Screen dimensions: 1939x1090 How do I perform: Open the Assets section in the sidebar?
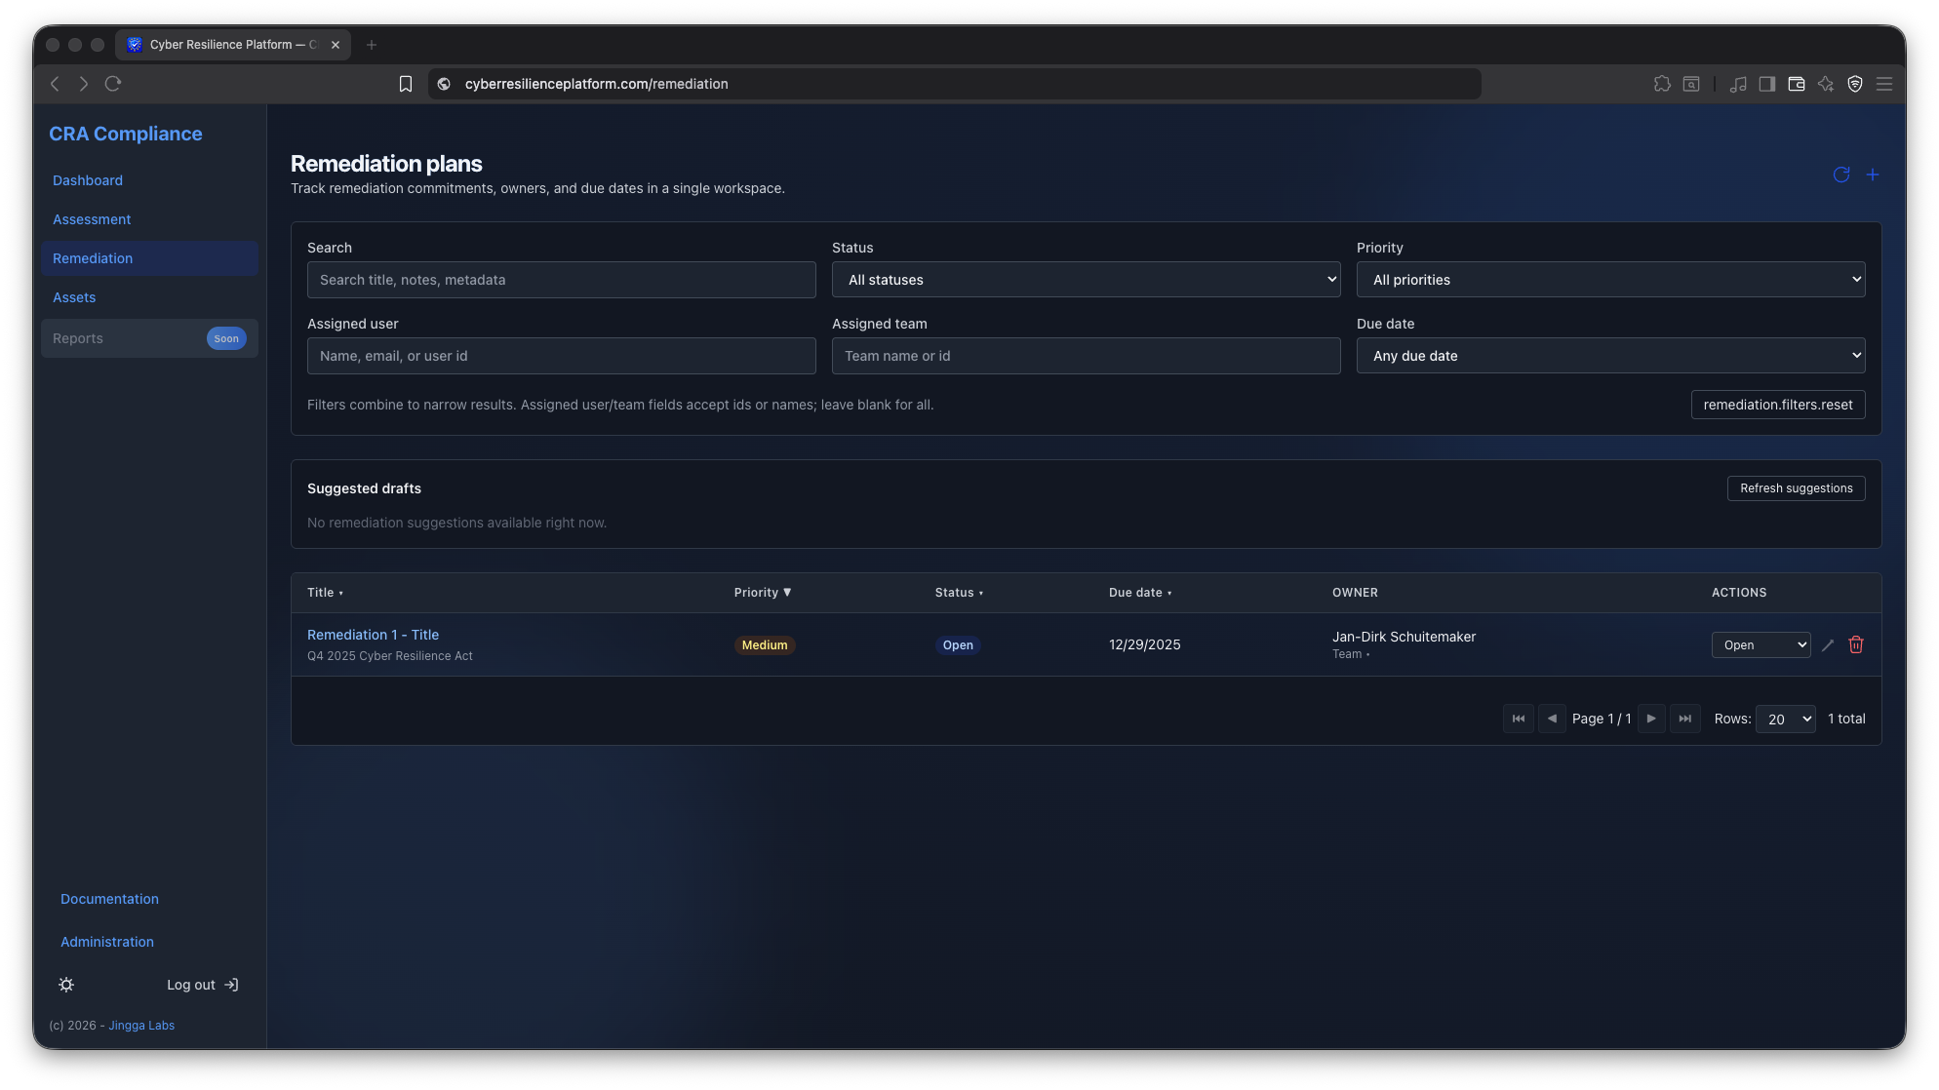click(74, 297)
